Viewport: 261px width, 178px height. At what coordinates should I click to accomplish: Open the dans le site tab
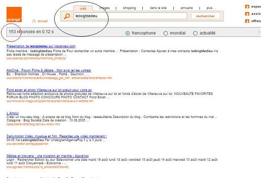pos(158,8)
